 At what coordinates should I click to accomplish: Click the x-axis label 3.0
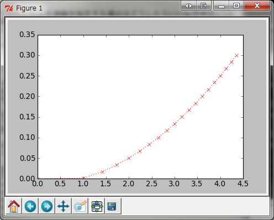(174, 184)
